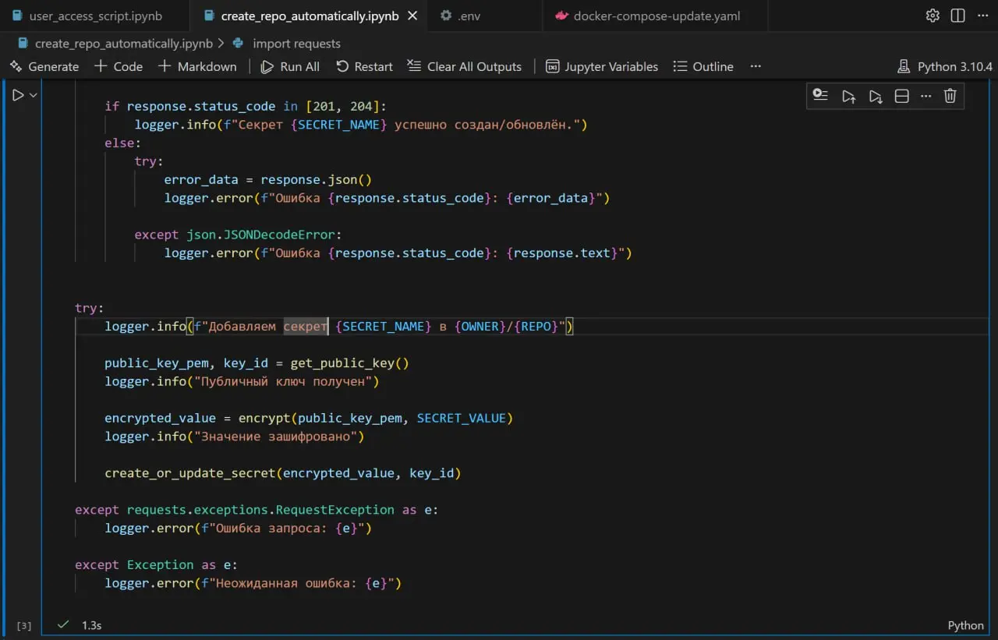The width and height of the screenshot is (998, 640).
Task: Split the editor layout icon
Action: point(957,16)
